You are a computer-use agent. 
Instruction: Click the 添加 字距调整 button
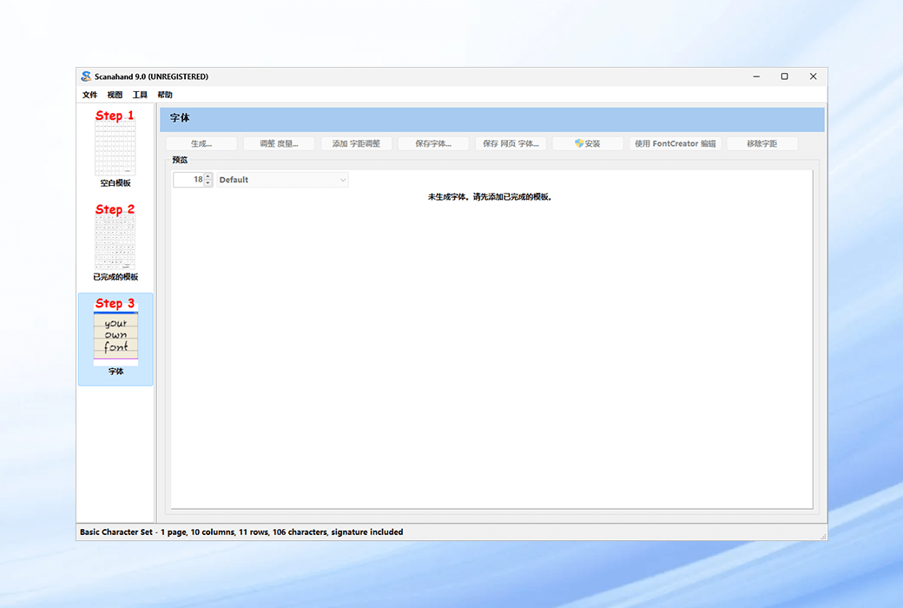(x=356, y=143)
